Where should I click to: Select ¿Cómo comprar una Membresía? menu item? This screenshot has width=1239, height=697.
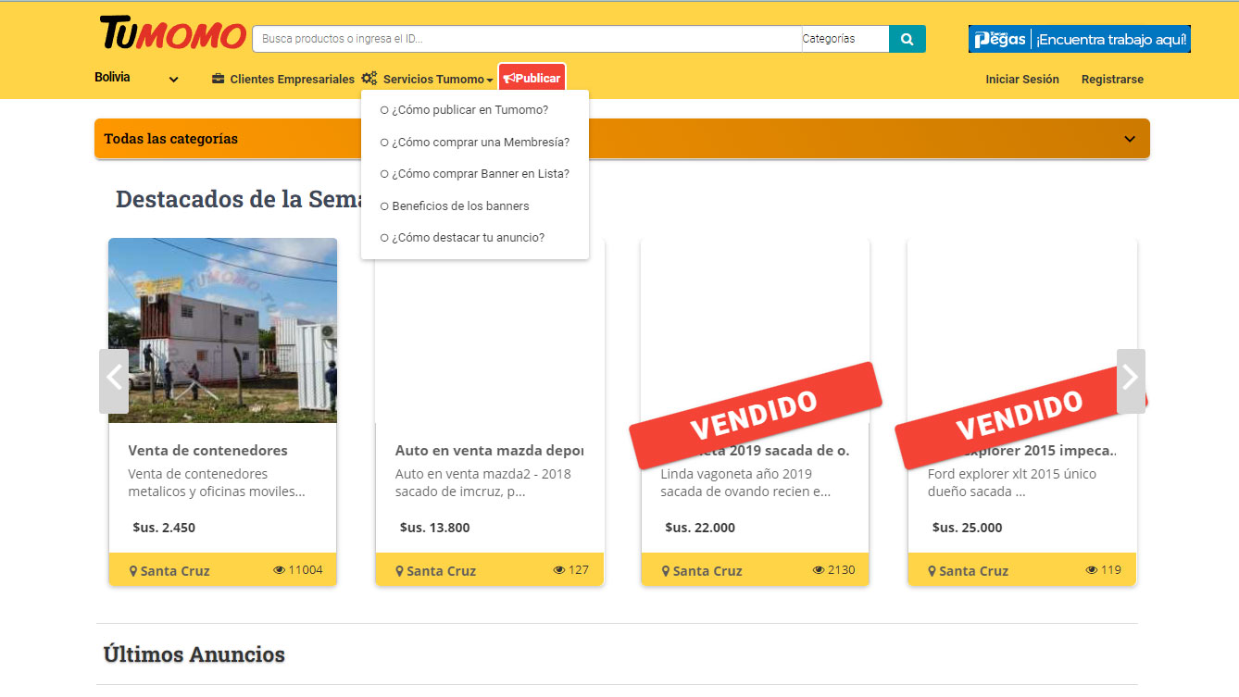point(480,143)
